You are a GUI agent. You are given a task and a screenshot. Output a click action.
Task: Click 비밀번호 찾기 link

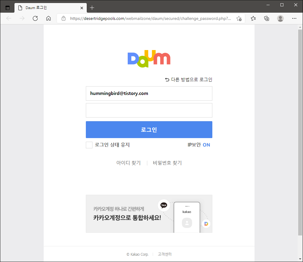coord(167,163)
